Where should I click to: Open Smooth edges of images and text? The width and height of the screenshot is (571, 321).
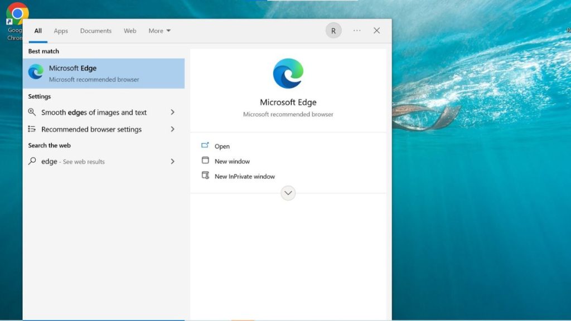tap(94, 113)
